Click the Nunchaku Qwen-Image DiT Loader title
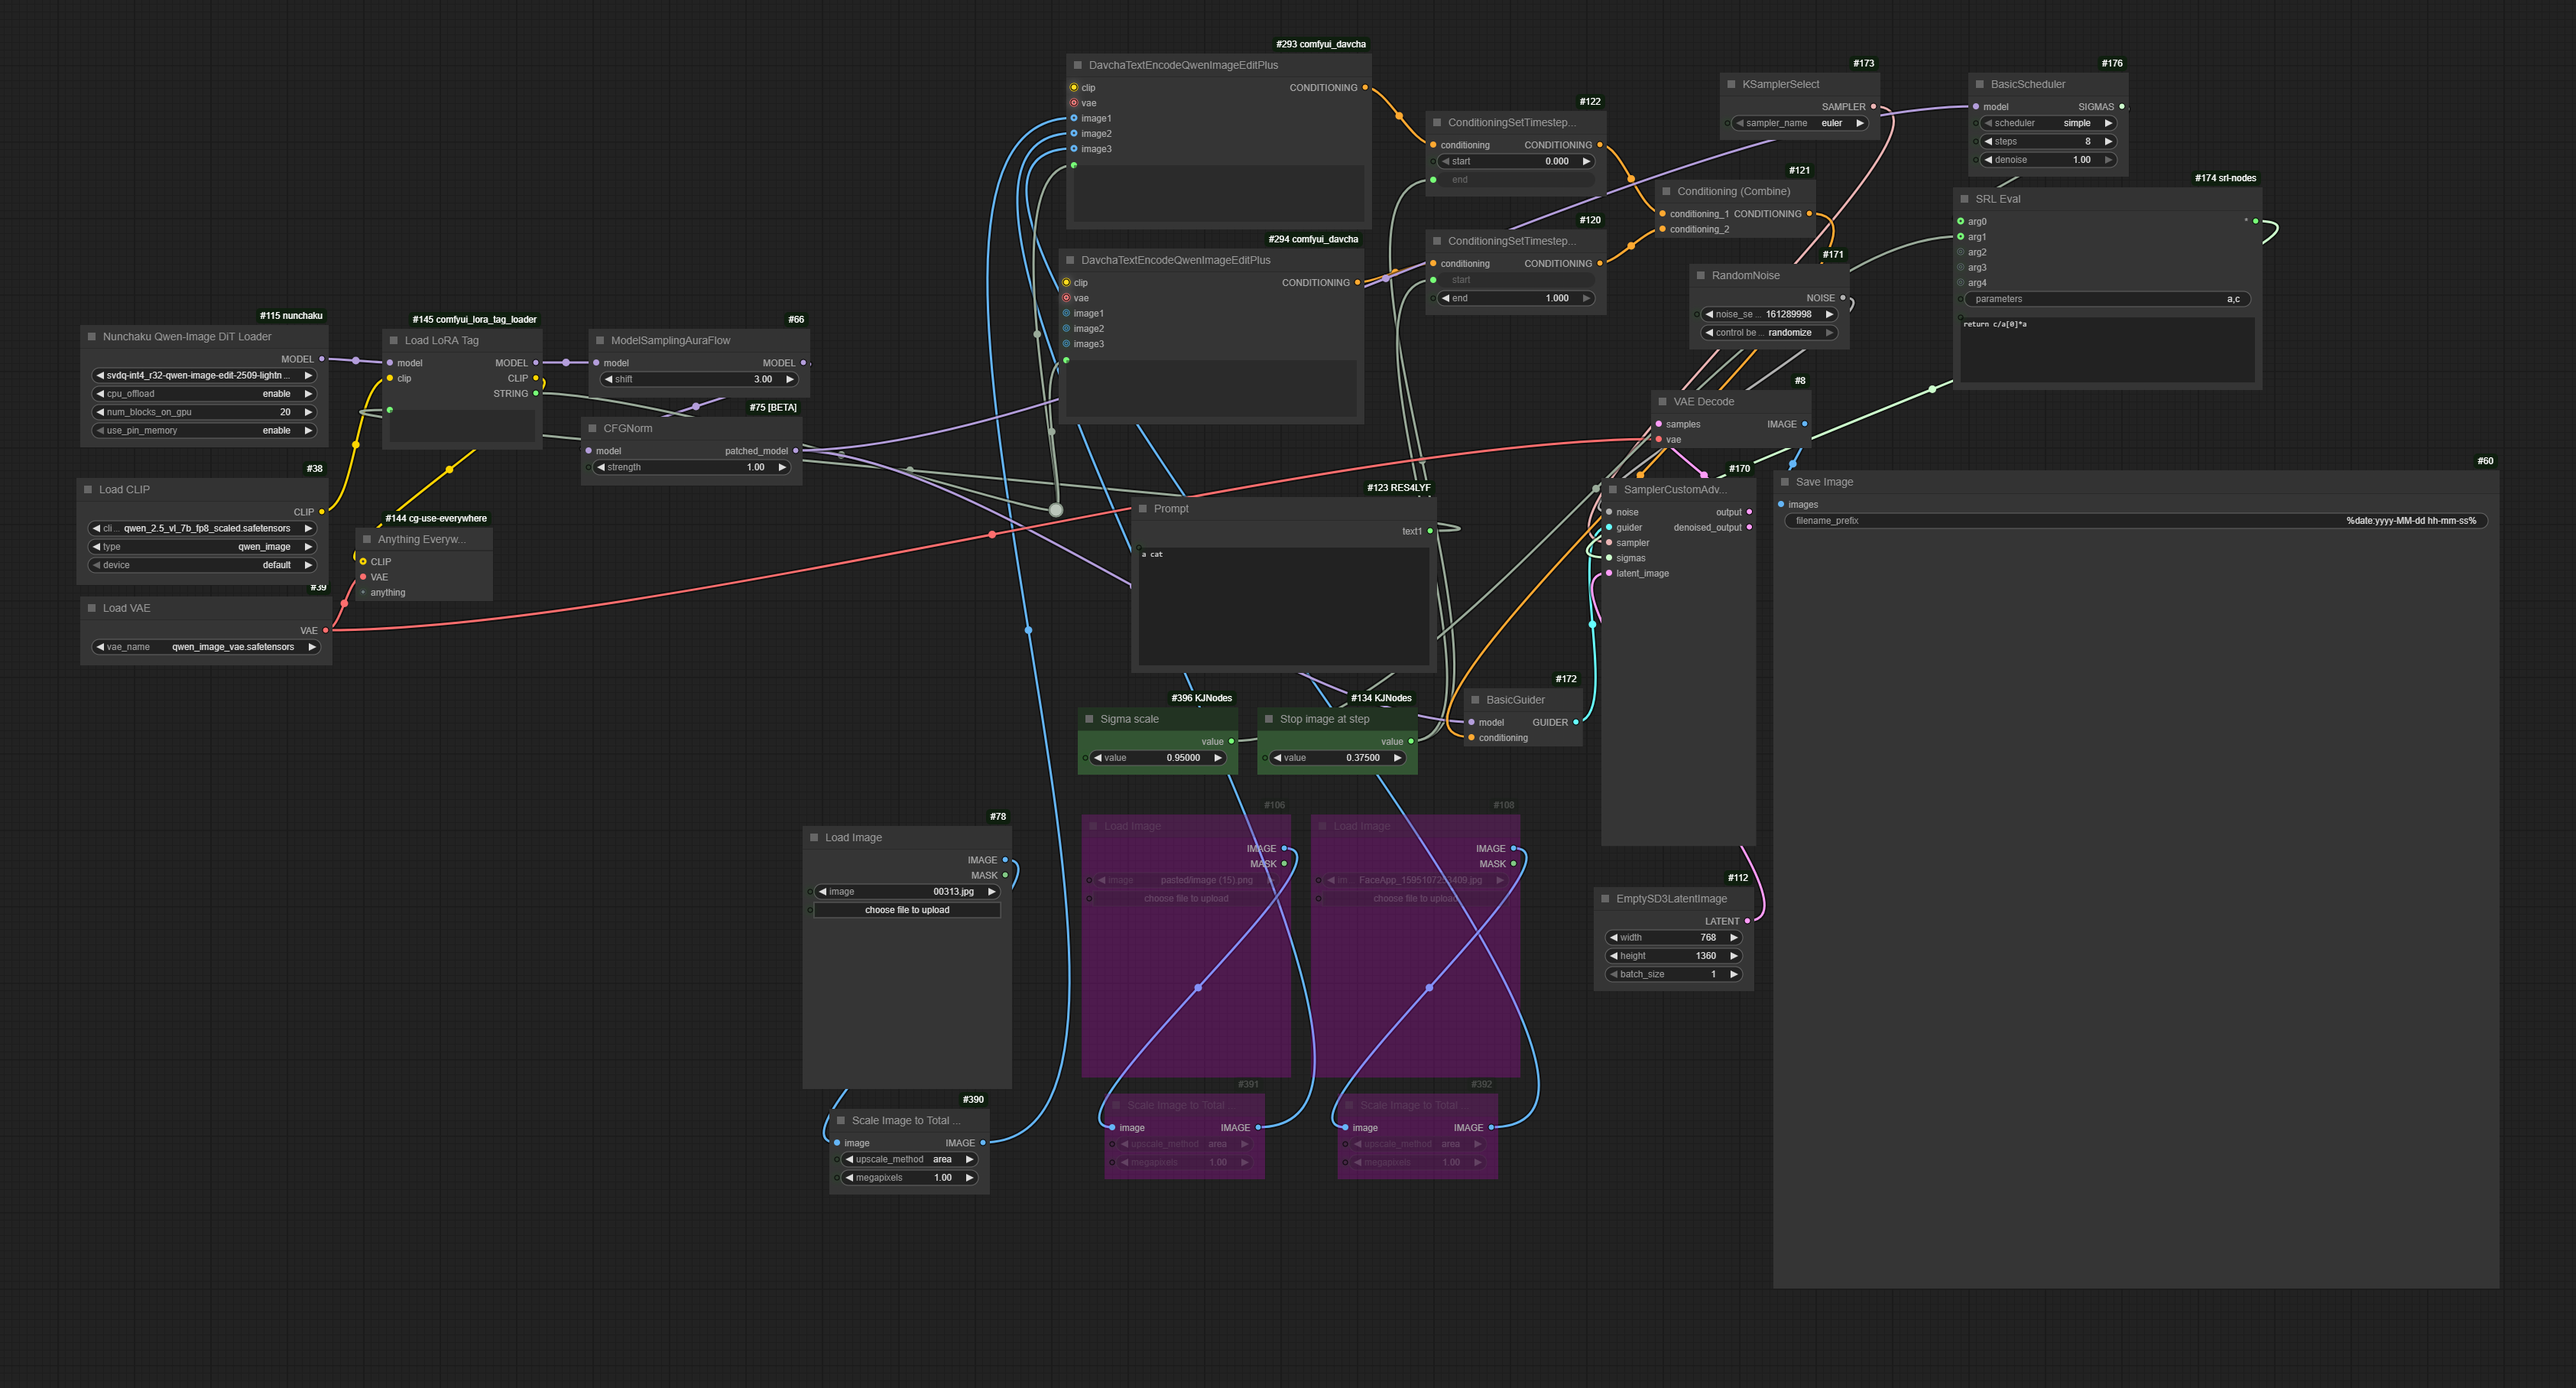 coord(187,337)
